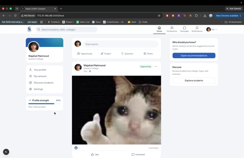244x158 pixels.
Task: Click the Profile strength progress bar
Action: (x=45, y=104)
